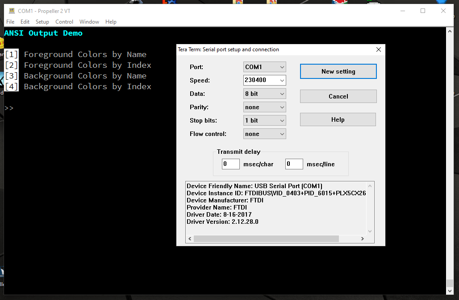This screenshot has width=459, height=300.
Task: Click the horizontal scrollbar below device info
Action: 268,238
